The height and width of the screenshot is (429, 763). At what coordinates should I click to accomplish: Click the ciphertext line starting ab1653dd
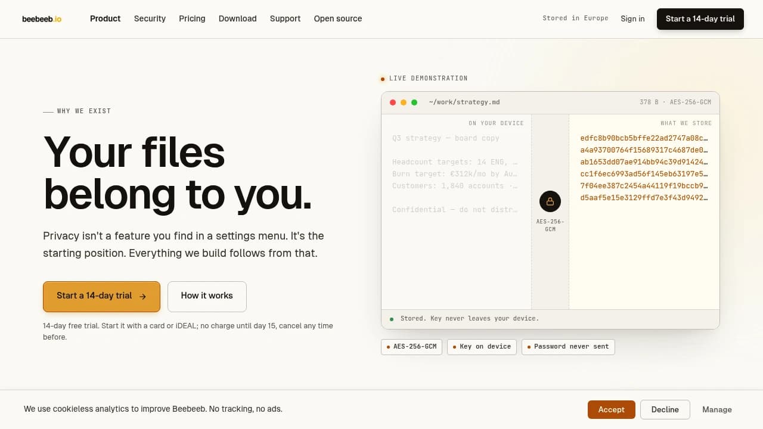tap(644, 162)
